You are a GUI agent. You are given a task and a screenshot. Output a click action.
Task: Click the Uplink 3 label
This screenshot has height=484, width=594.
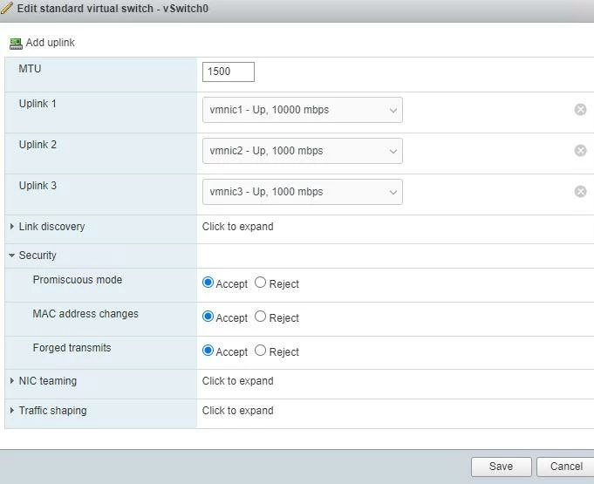pos(38,185)
